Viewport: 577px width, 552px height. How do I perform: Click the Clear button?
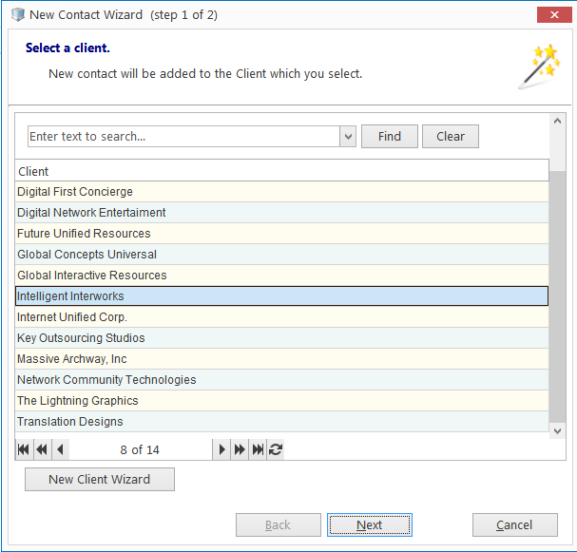[x=451, y=137]
